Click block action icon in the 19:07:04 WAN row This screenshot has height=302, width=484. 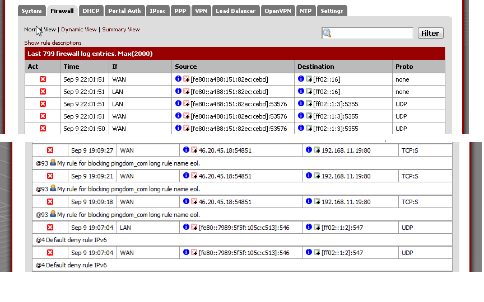pos(50,252)
